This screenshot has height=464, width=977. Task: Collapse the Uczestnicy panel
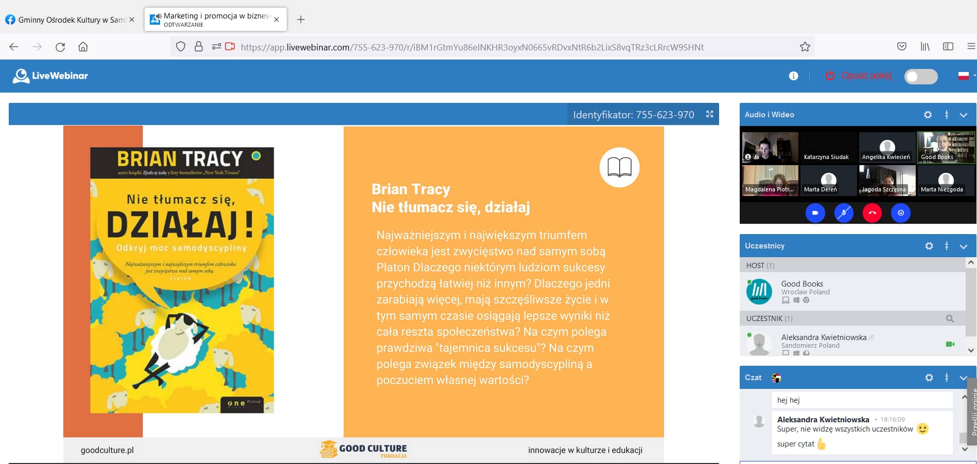(x=964, y=246)
